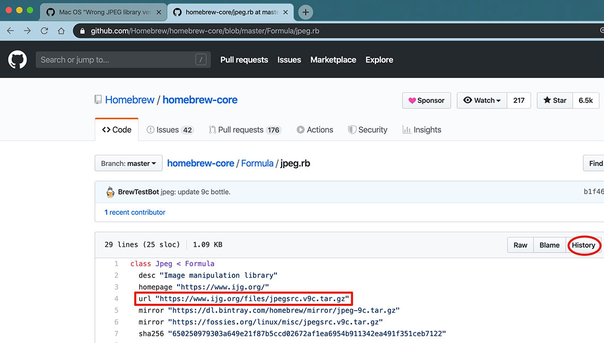The image size is (604, 343).
Task: Open the Raw file view
Action: 520,245
